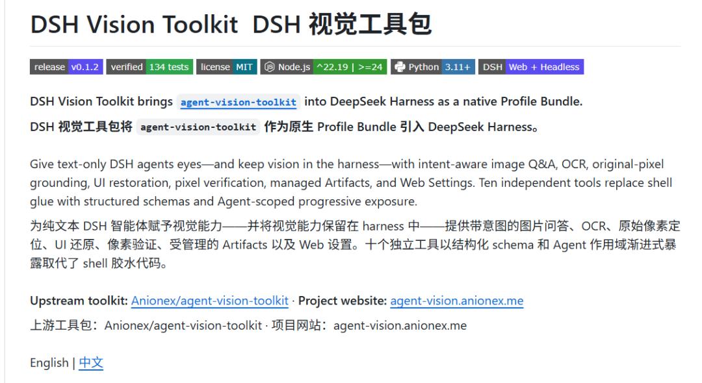Click the '上游工具包' line text

(248, 325)
